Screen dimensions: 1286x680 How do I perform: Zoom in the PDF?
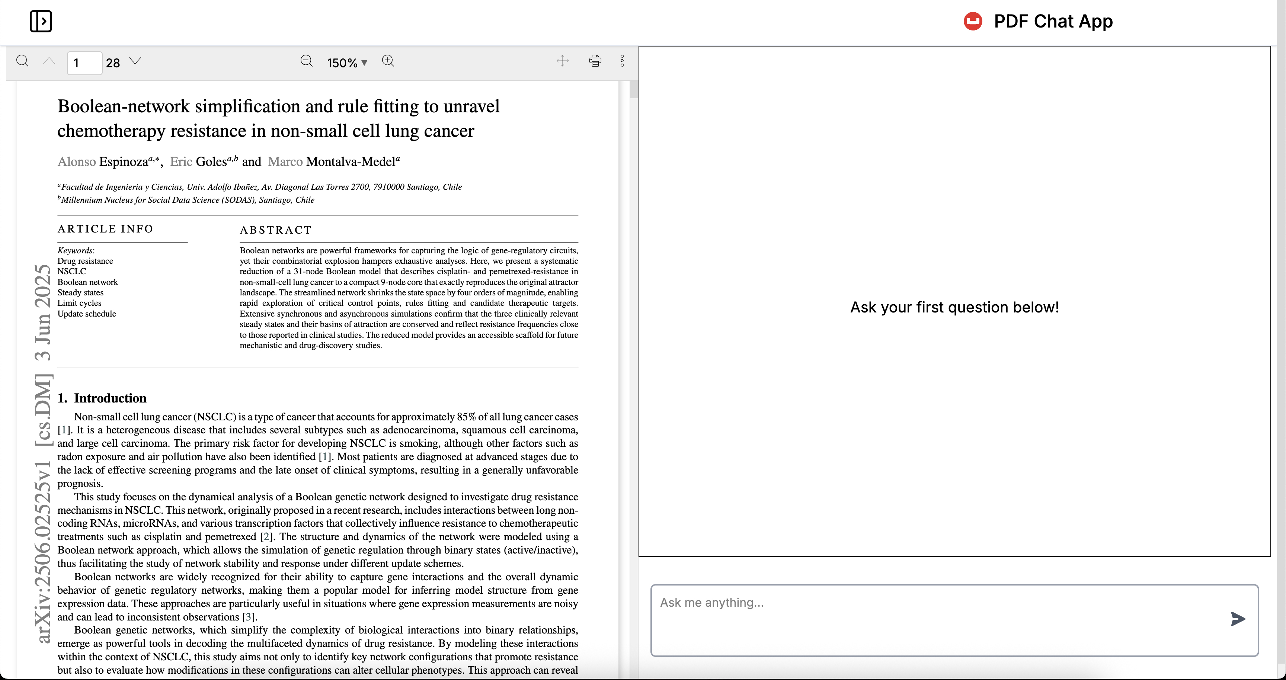point(388,61)
